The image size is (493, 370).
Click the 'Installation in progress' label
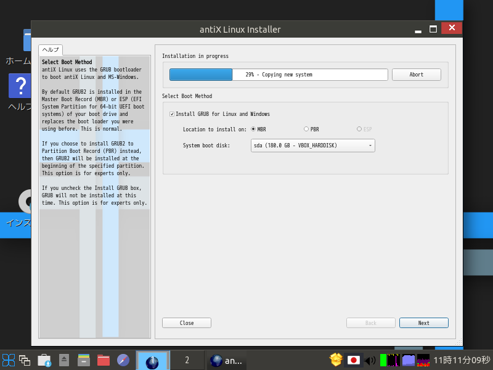pos(195,56)
